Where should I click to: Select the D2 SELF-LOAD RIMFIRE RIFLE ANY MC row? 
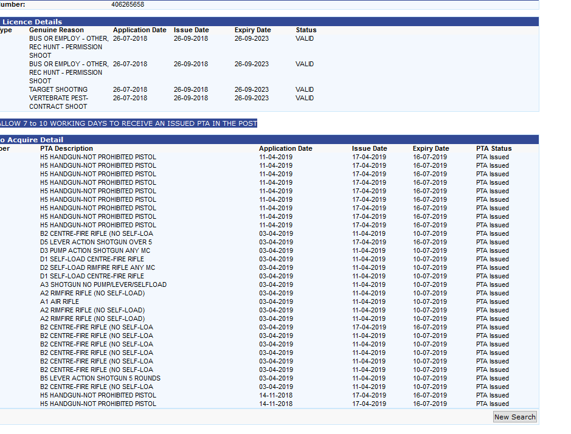97,267
